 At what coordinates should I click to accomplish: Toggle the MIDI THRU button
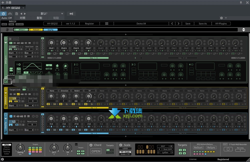point(11,24)
